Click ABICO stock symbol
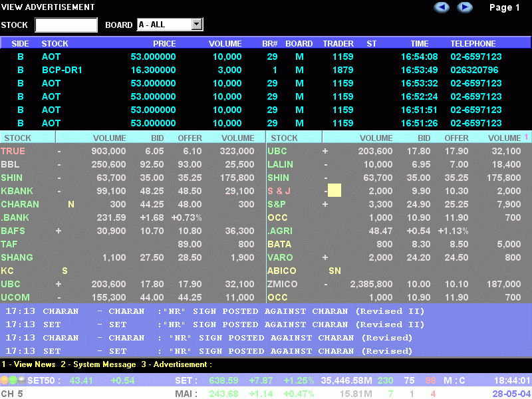 [x=281, y=271]
